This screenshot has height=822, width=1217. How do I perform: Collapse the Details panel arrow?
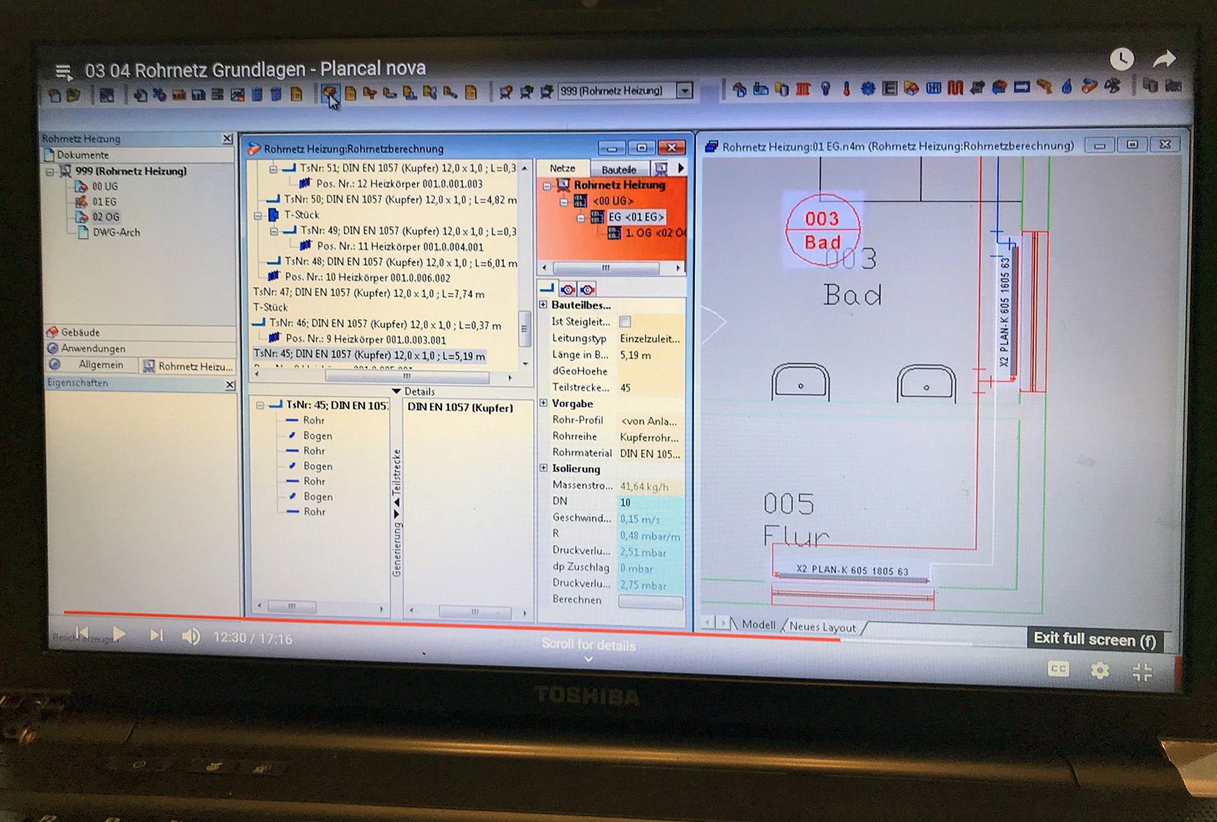click(x=396, y=391)
